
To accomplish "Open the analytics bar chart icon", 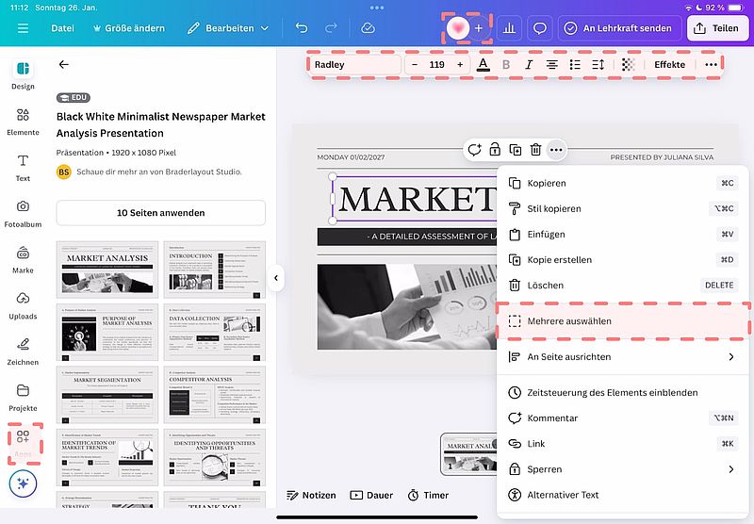I will (507, 28).
